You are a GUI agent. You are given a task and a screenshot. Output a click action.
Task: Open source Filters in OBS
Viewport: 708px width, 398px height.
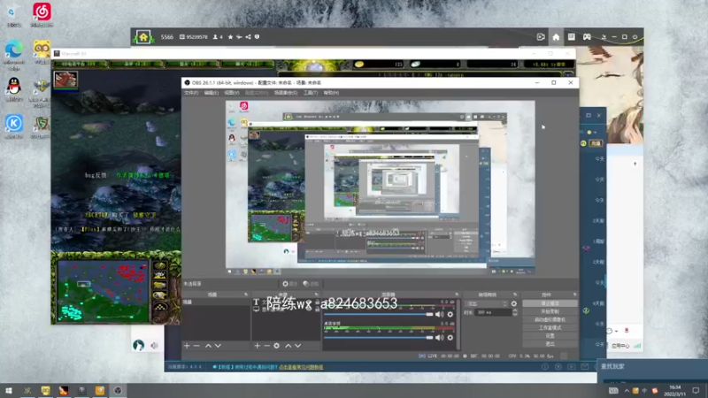click(311, 284)
